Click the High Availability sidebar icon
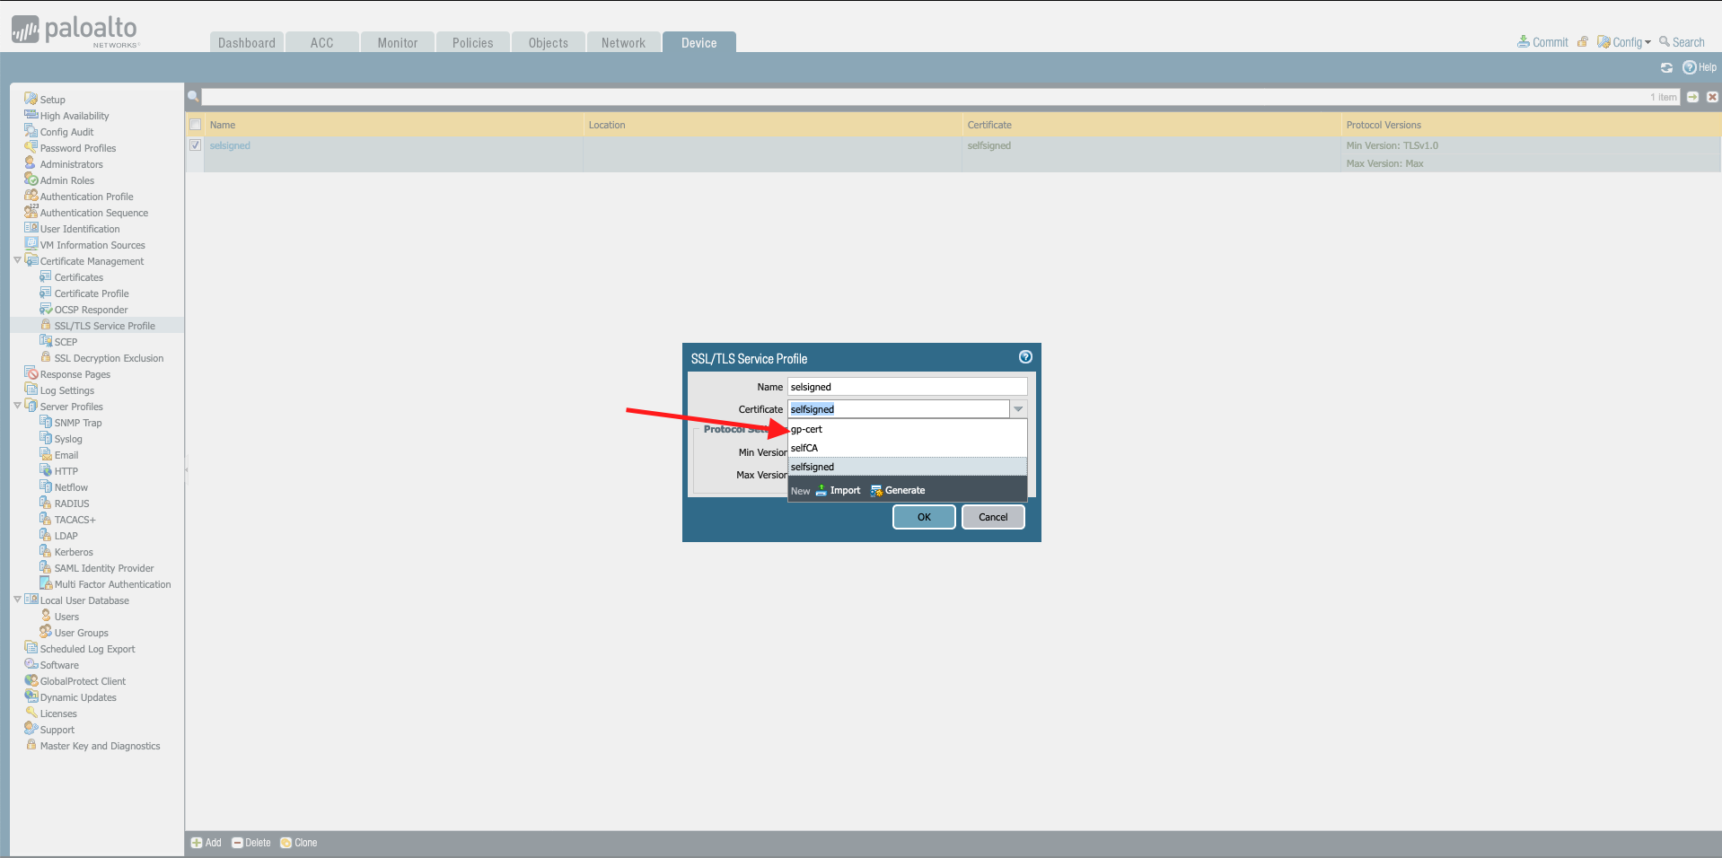Screen dimensions: 1722x858 click(31, 115)
